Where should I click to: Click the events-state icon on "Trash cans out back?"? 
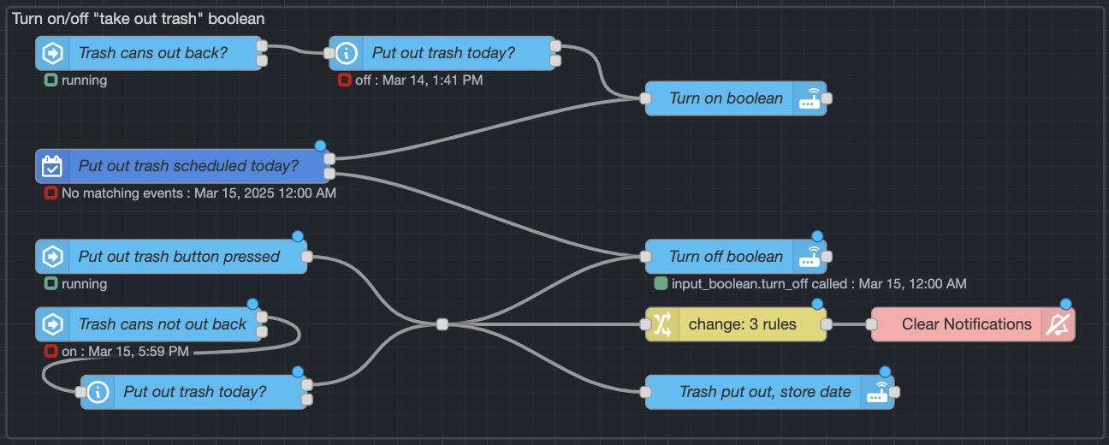tap(52, 53)
